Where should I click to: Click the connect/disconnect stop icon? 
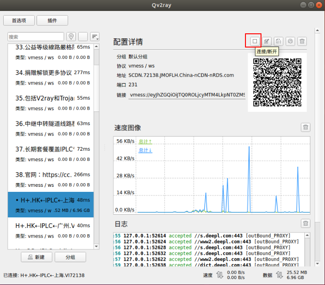click(x=255, y=42)
